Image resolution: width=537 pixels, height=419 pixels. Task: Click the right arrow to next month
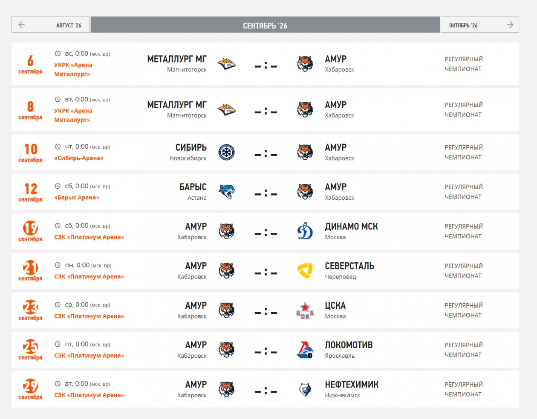tap(510, 25)
